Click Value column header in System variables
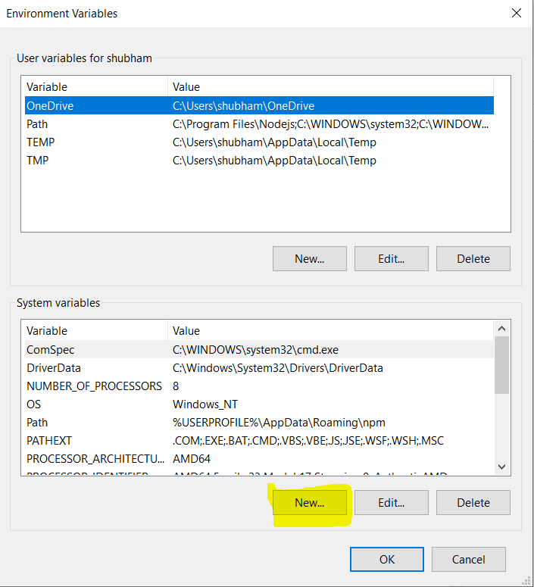 point(330,330)
